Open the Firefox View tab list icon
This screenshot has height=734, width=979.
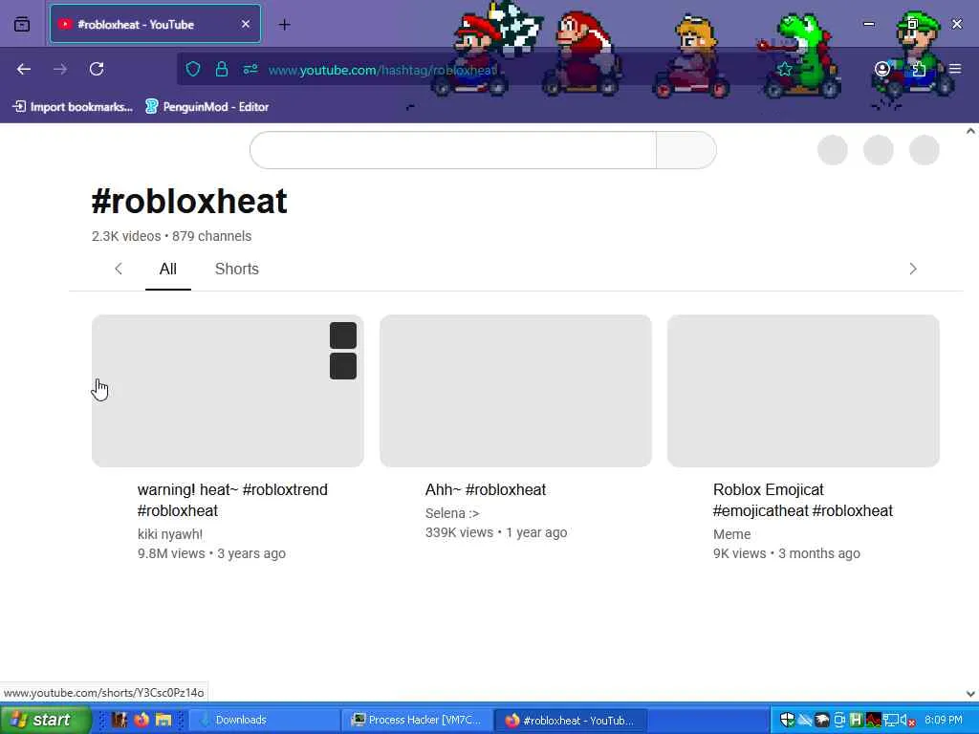[x=22, y=24]
